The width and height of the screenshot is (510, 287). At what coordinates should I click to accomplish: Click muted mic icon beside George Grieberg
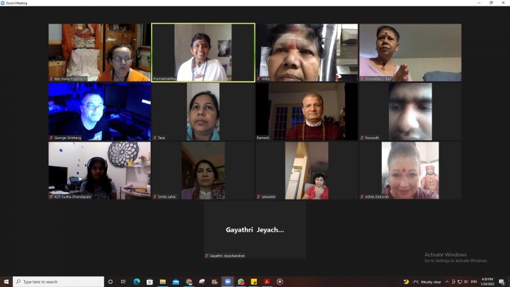52,138
